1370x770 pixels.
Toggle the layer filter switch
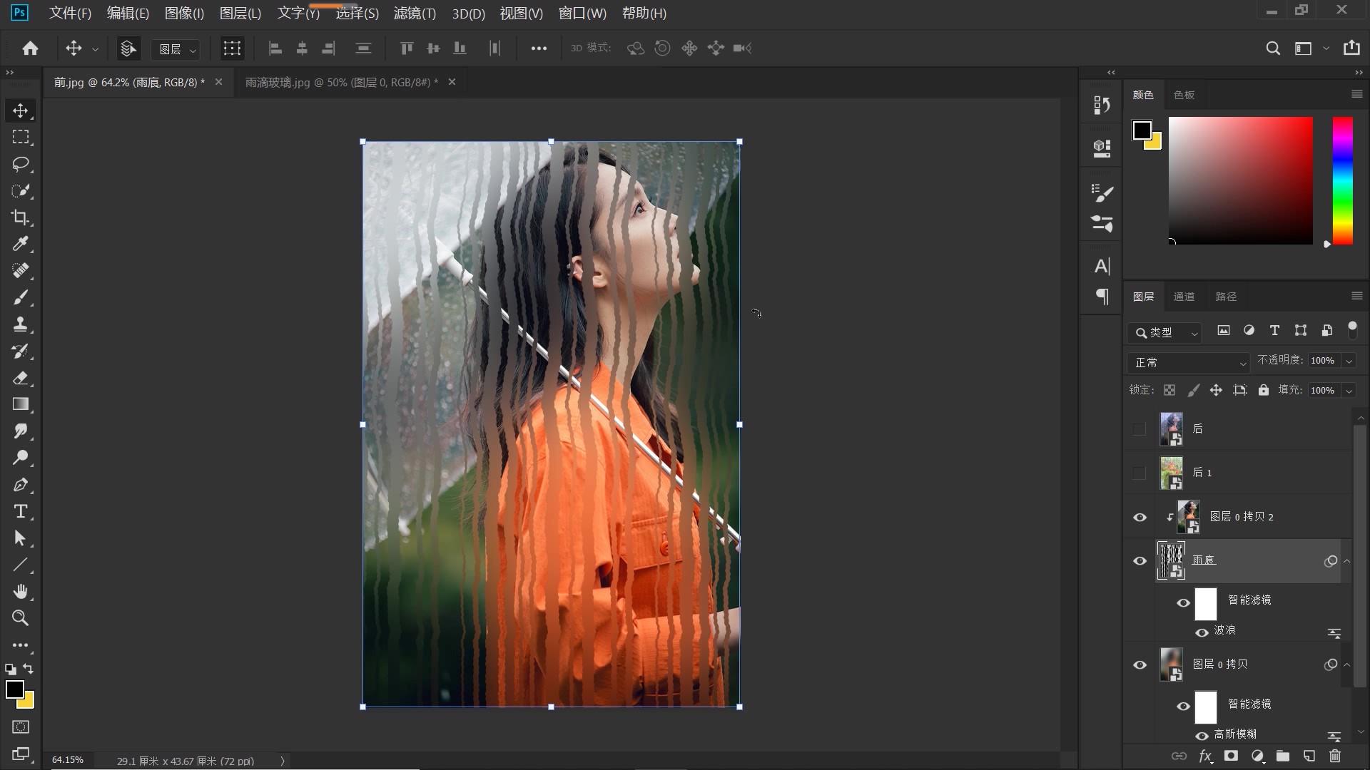1352,330
